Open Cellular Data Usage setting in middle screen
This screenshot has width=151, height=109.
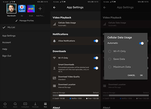[x=75, y=24]
